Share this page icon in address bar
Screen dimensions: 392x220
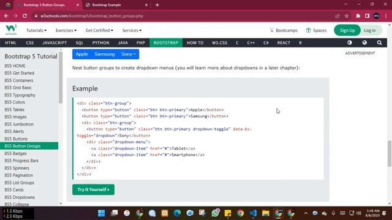tap(337, 16)
